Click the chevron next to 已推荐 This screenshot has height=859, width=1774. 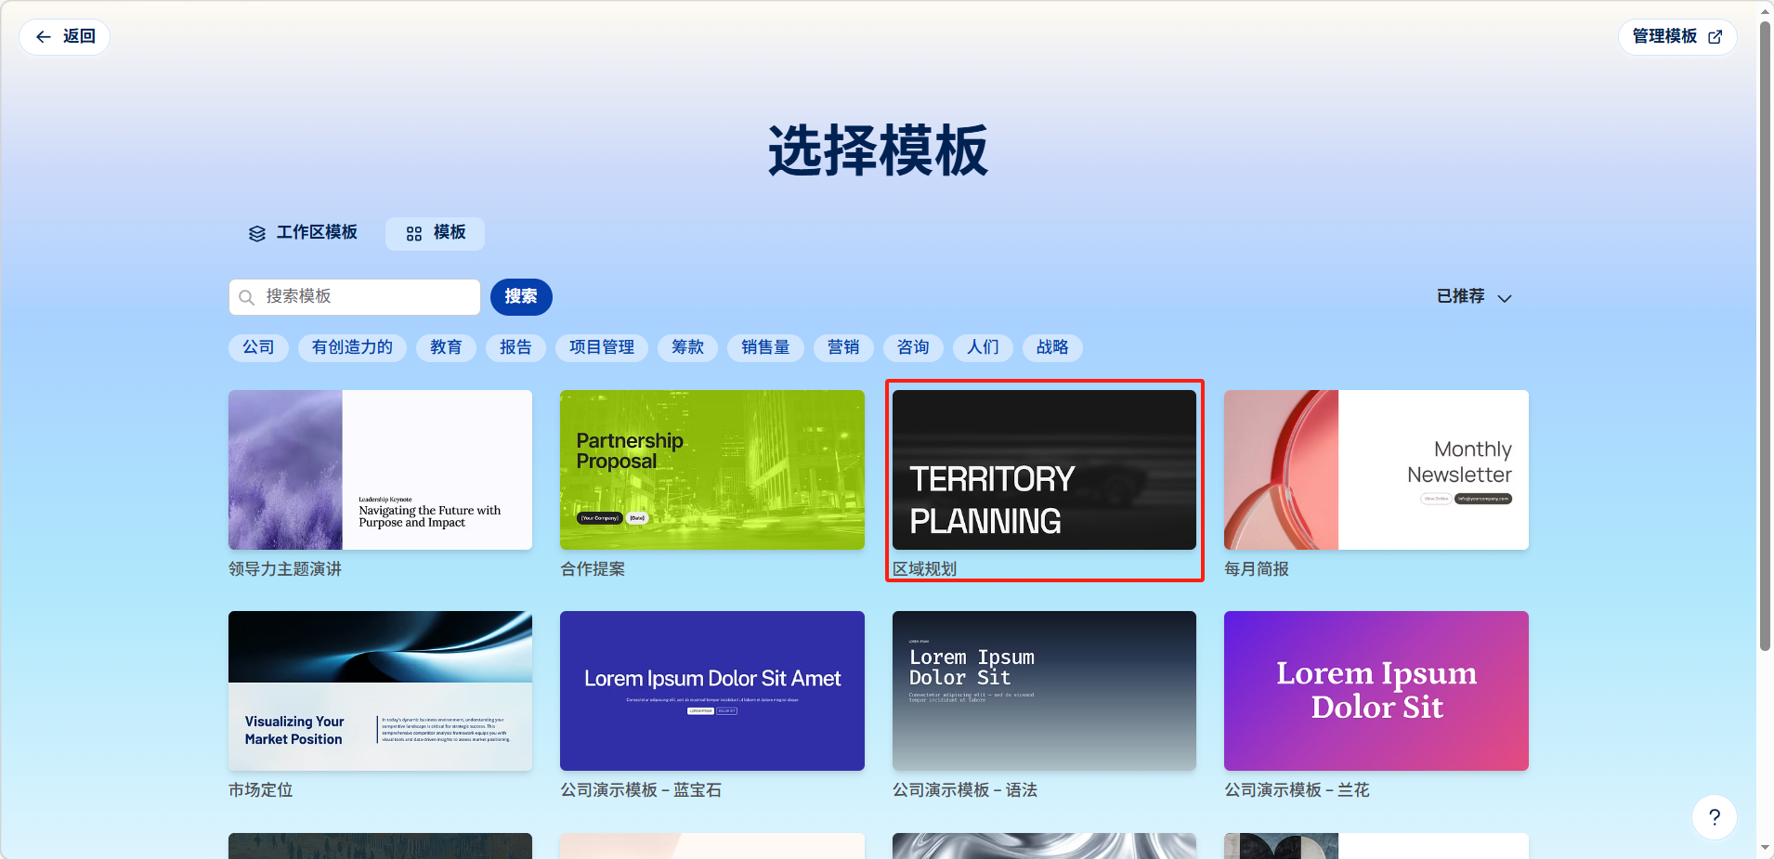pyautogui.click(x=1505, y=298)
